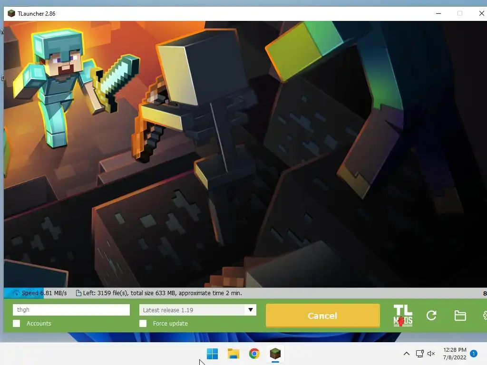
Task: Click TLauncher Minecraft icon in taskbar
Action: (275, 354)
